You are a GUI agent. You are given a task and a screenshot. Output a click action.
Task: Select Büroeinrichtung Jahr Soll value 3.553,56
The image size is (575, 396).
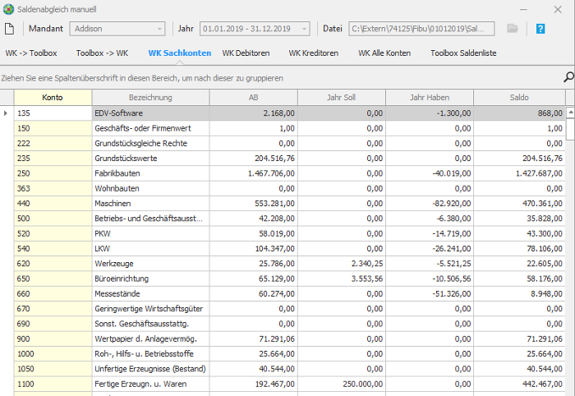tap(342, 279)
